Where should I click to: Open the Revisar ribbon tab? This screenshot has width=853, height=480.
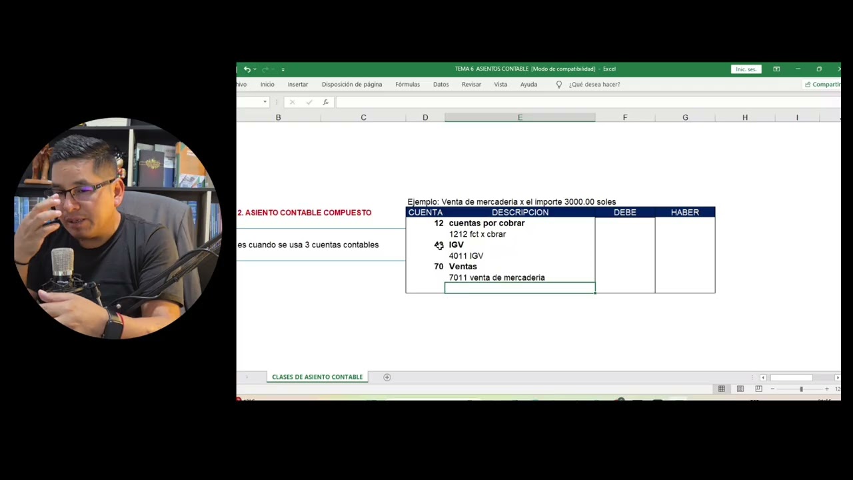pyautogui.click(x=471, y=85)
